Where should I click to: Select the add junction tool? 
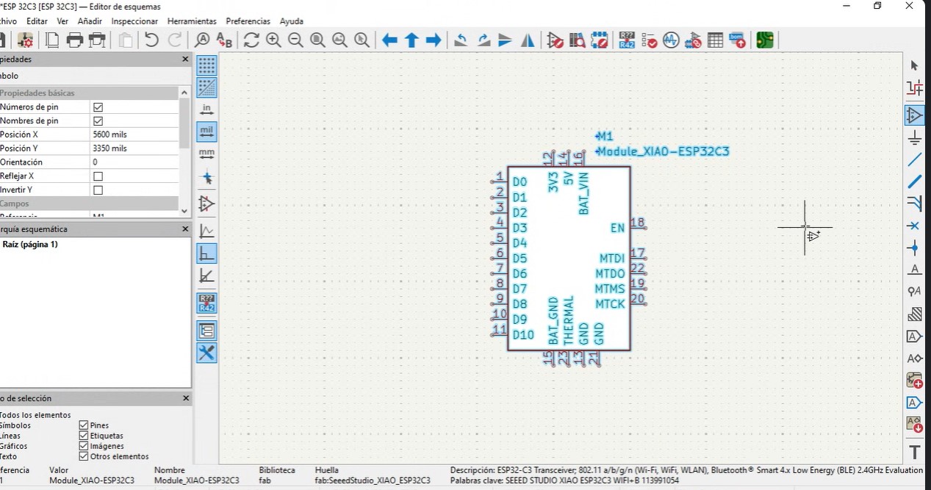[x=915, y=248]
